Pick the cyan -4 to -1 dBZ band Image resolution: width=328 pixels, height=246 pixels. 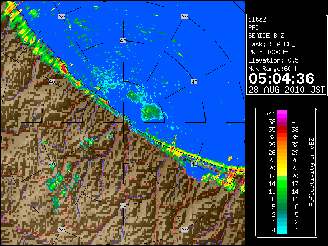282,230
